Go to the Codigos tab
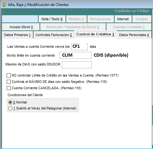 click(x=142, y=19)
